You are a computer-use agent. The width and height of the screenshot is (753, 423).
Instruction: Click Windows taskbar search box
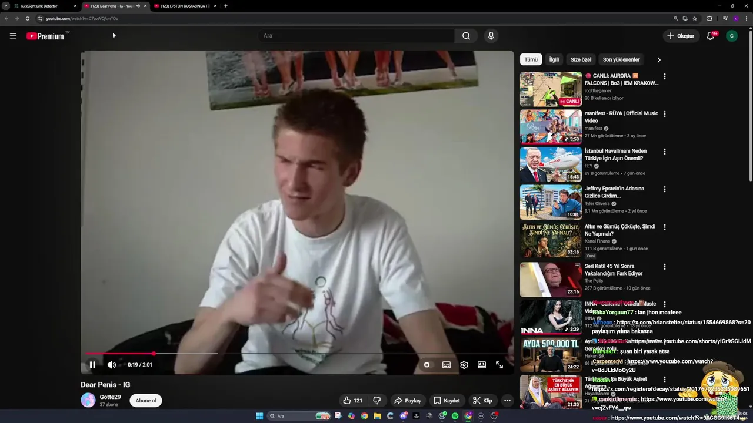[x=298, y=416]
